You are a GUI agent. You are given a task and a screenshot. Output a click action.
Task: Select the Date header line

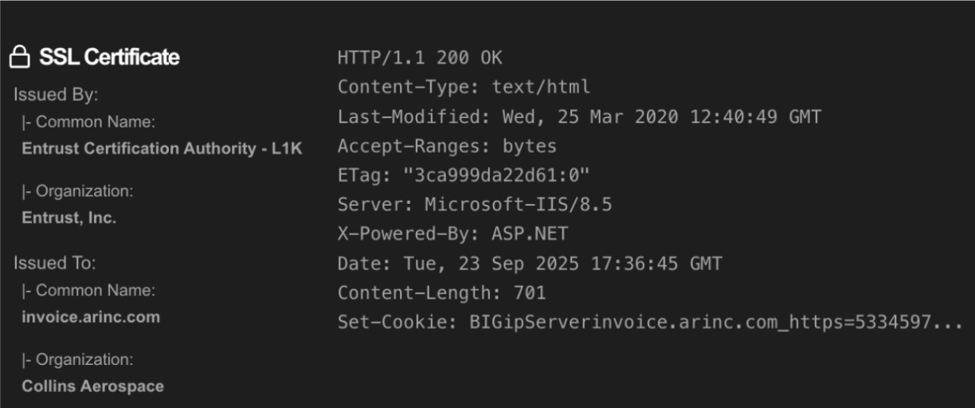(x=530, y=264)
